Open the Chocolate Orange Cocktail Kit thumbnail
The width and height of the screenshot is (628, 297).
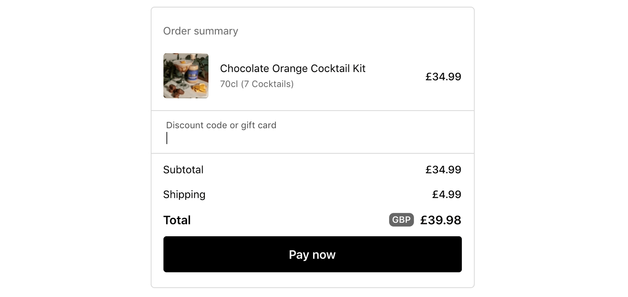tap(185, 75)
